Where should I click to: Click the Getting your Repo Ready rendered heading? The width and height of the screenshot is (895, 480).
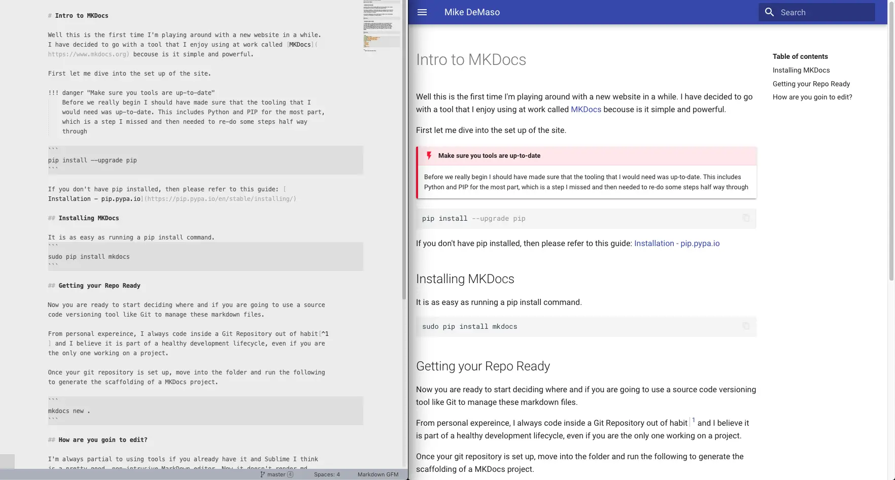coord(483,366)
